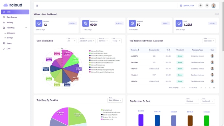Image resolution: width=224 pixels, height=126 pixels.
Task: Click the Cost percentage change badge
Action: coord(212,23)
